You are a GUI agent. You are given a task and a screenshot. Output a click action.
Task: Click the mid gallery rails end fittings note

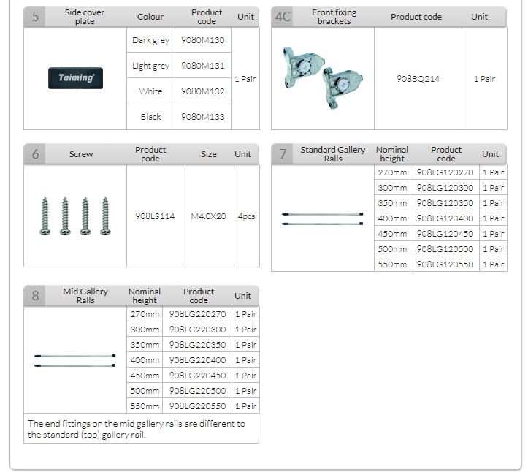tap(137, 429)
